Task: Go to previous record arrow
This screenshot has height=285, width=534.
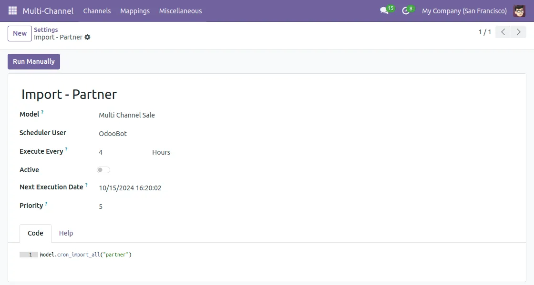Action: (503, 32)
